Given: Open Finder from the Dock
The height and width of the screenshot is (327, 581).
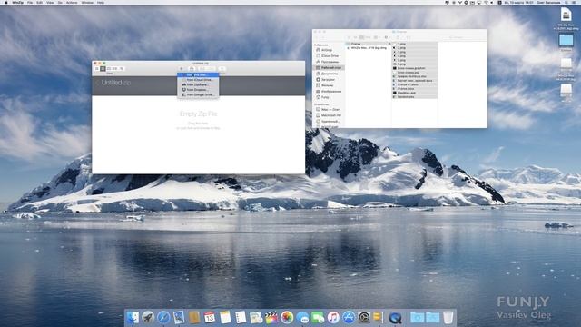Looking at the screenshot, I should point(133,317).
